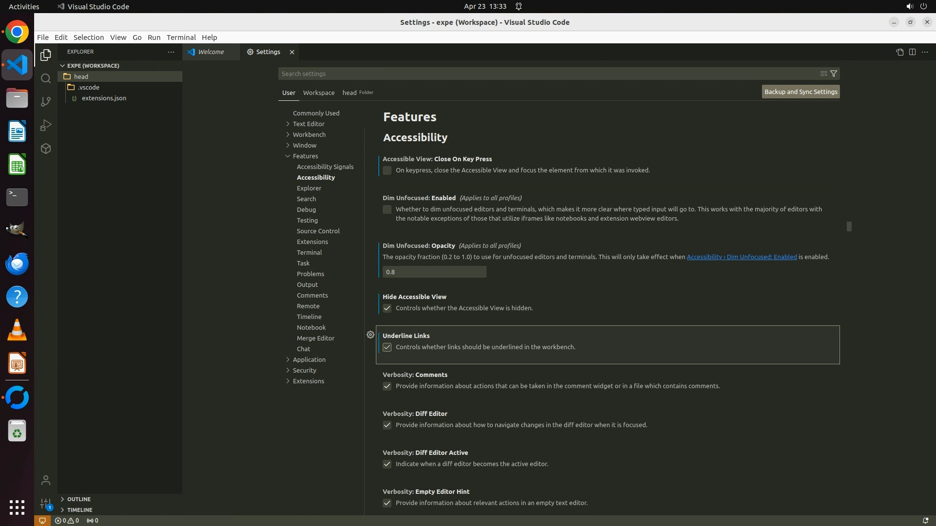Toggle Verbosity Diff Editor checkbox
Image resolution: width=936 pixels, height=526 pixels.
click(387, 425)
